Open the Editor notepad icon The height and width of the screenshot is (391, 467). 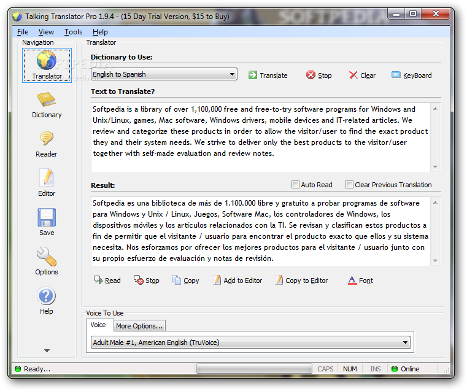click(47, 177)
